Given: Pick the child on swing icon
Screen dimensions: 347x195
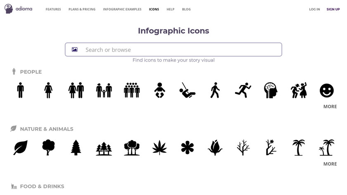Looking at the screenshot, I should coord(187,90).
